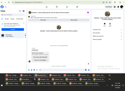Viewport: 125px width, 91px height.
Task: Open taskbar volume speaker icon
Action: [109, 79]
